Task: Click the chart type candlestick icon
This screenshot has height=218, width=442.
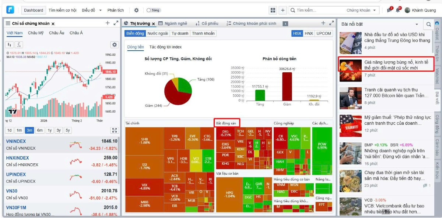Action: pos(10,45)
